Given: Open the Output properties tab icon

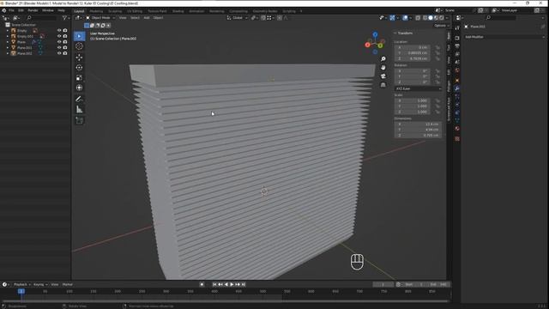Looking at the screenshot, I should pyautogui.click(x=457, y=45).
